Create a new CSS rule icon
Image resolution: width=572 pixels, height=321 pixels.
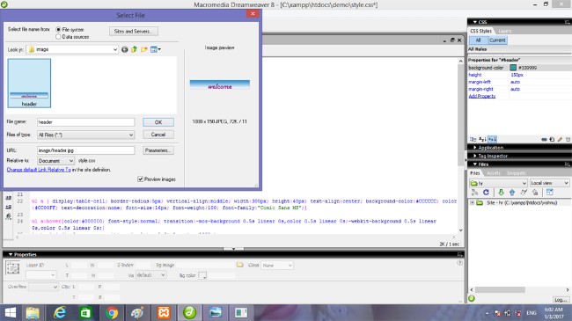(552, 139)
